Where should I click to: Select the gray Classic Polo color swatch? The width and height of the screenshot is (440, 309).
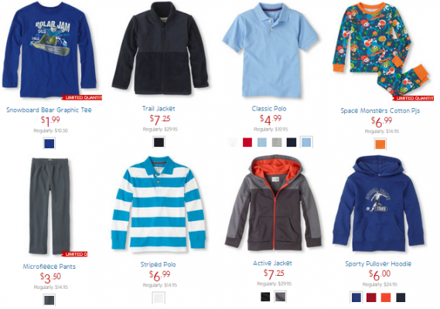[x=277, y=142]
